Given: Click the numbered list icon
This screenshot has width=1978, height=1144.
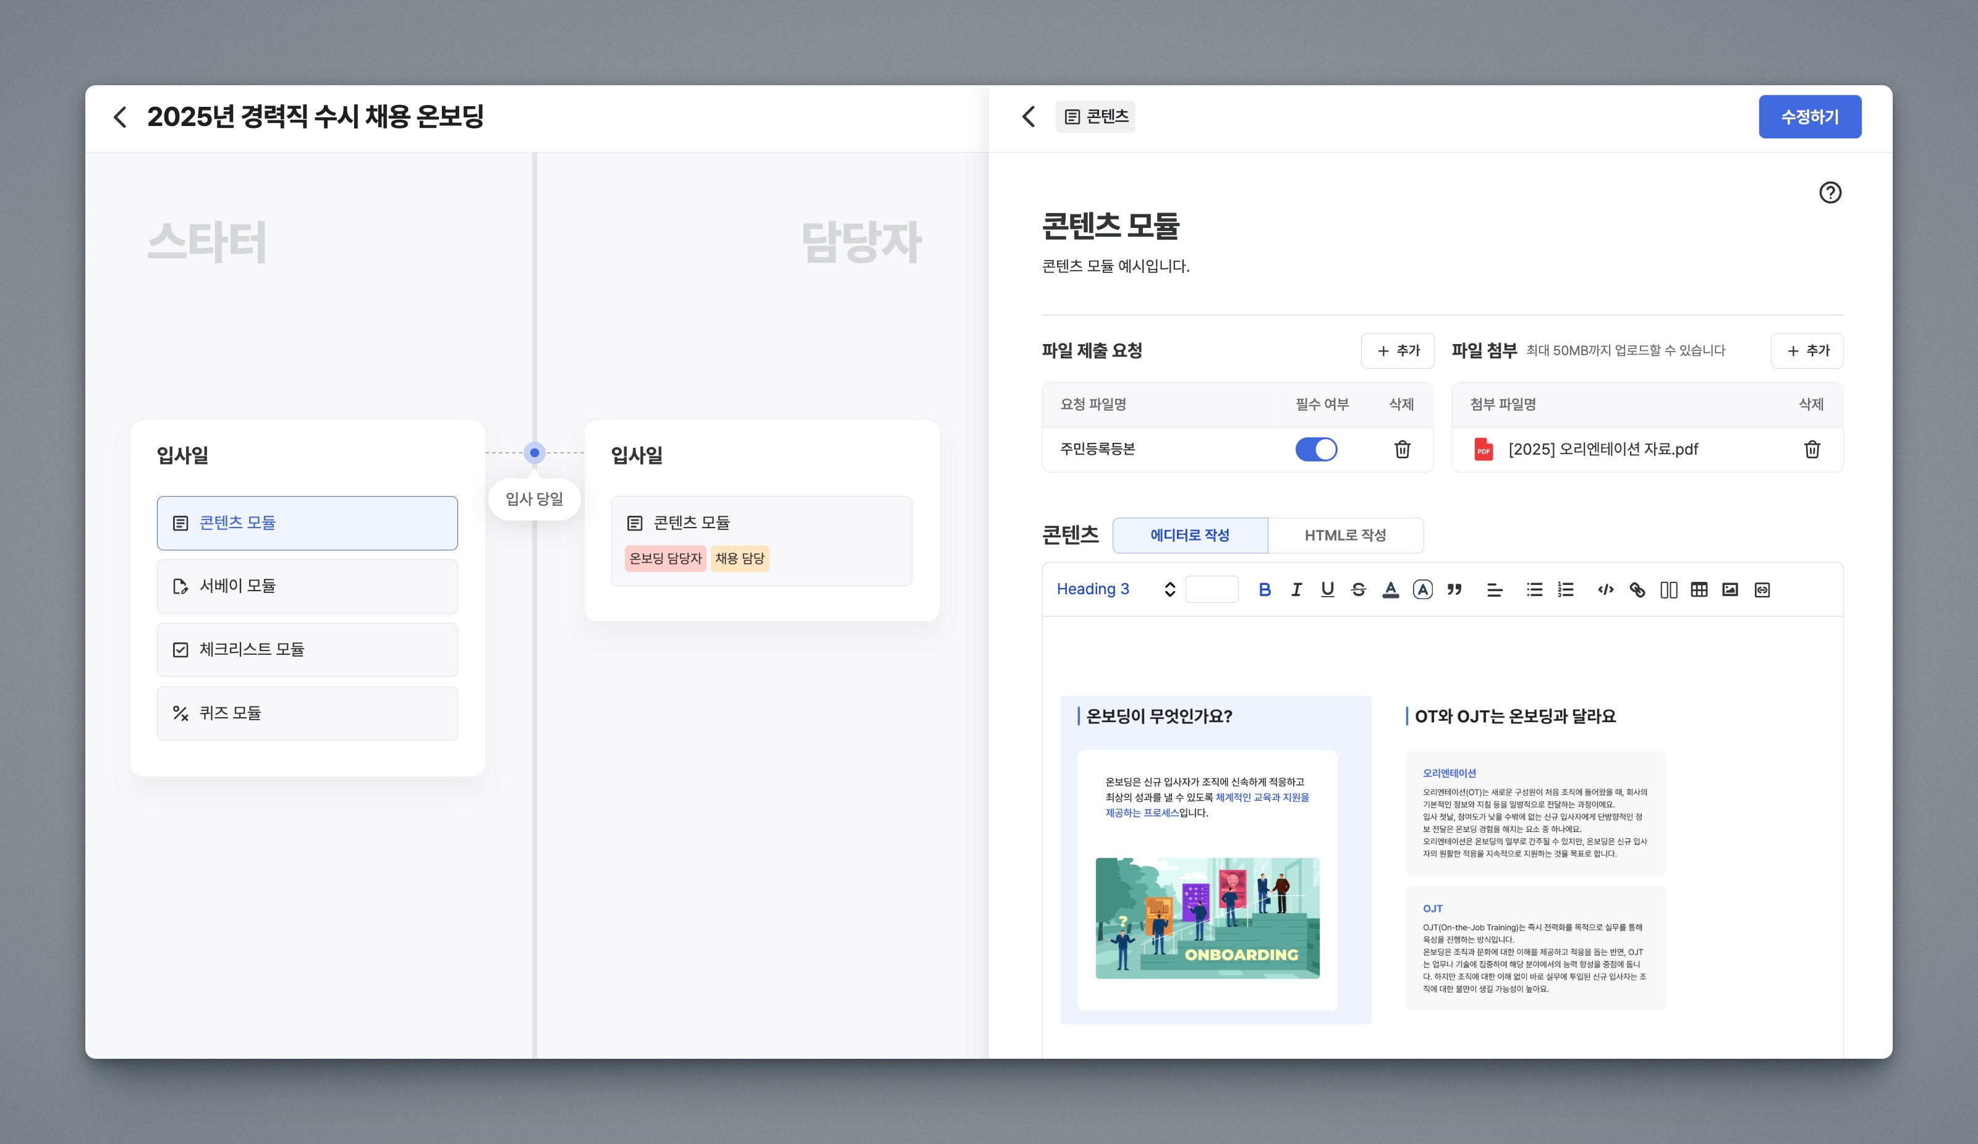Looking at the screenshot, I should [x=1566, y=589].
